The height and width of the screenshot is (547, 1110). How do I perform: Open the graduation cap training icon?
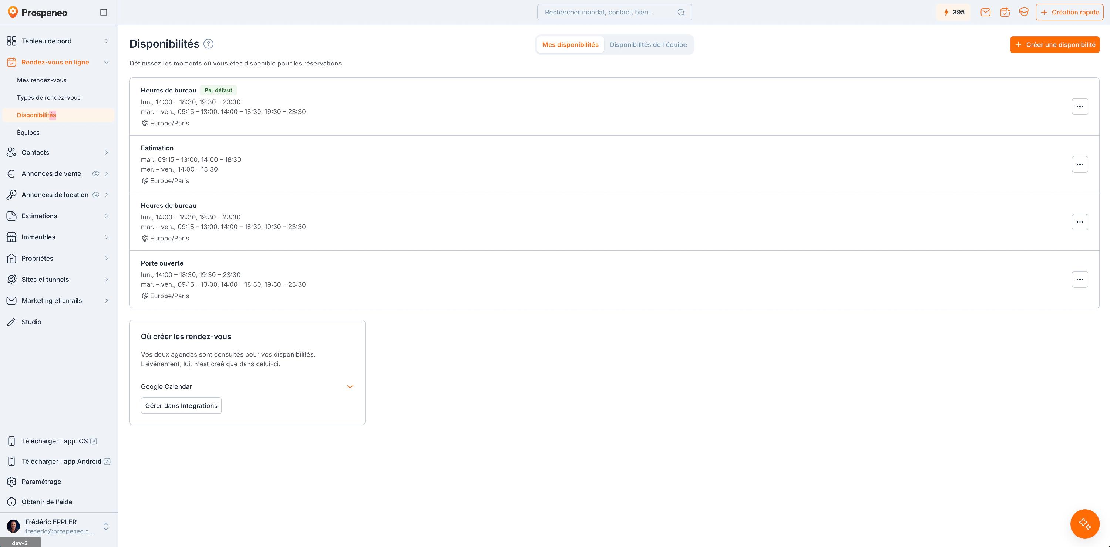pyautogui.click(x=1024, y=12)
